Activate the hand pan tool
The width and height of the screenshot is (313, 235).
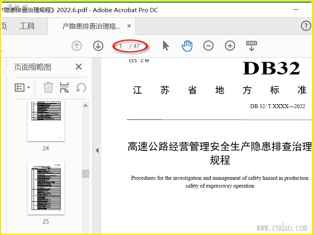pyautogui.click(x=187, y=46)
